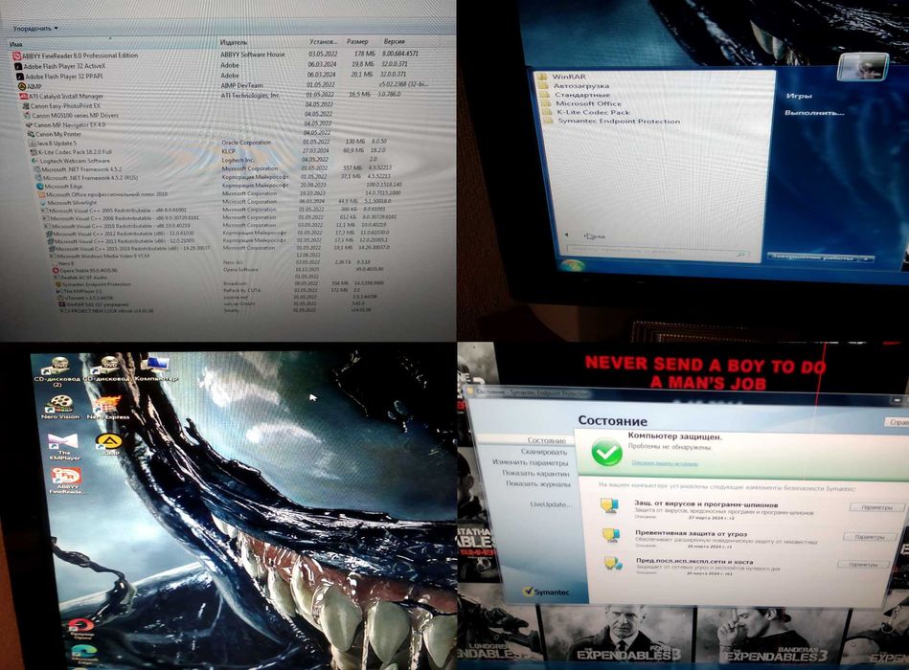Select Выполнить... in the Start menu
Image resolution: width=909 pixels, height=670 pixels.
(814, 113)
